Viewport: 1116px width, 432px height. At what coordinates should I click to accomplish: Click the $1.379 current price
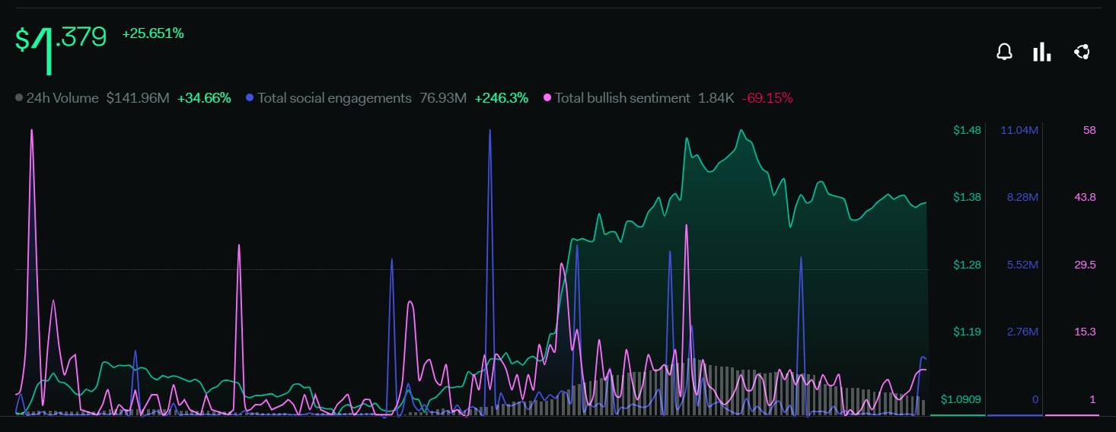point(61,49)
